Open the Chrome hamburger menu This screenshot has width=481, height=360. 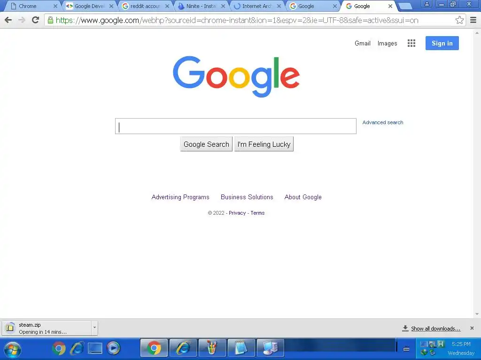(473, 20)
